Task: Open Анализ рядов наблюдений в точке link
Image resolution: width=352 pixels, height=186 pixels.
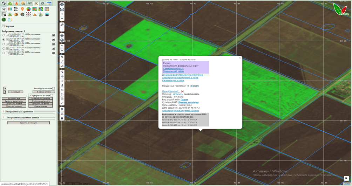Action: [180, 78]
